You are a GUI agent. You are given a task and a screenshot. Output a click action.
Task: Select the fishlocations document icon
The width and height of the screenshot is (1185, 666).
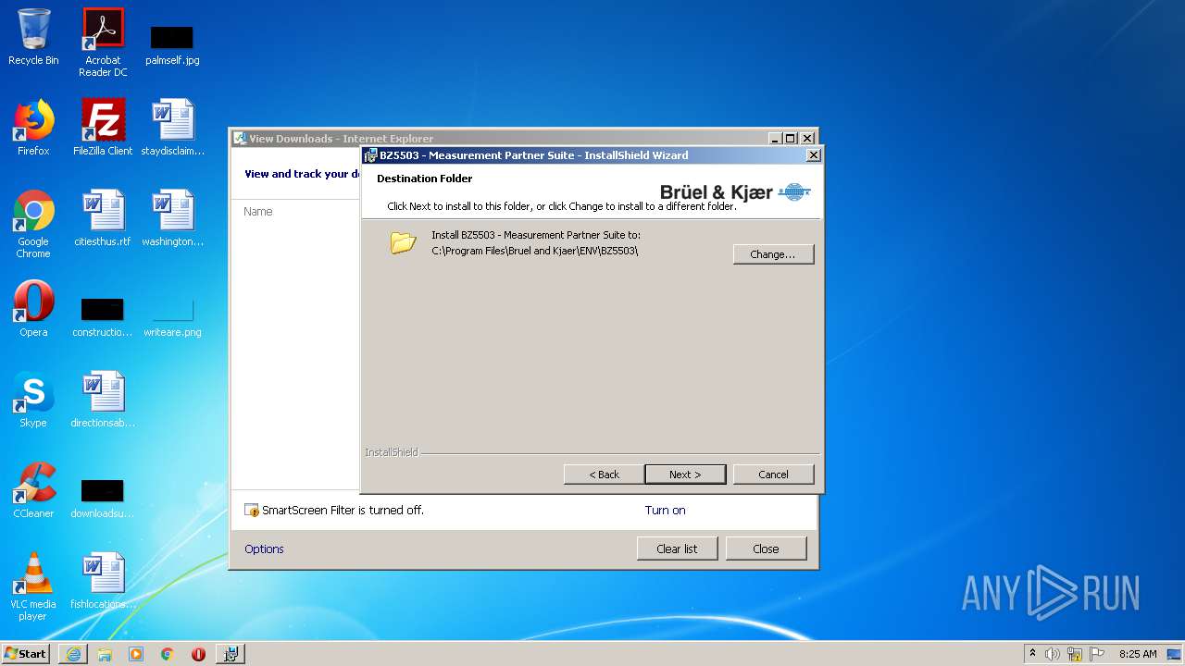[103, 581]
